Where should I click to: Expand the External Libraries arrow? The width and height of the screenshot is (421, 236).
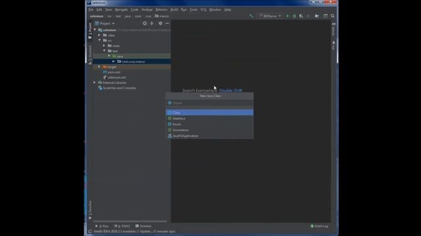point(95,83)
